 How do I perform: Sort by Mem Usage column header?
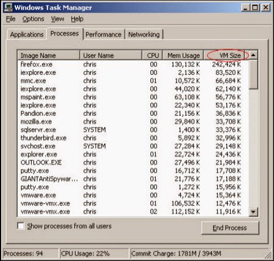pyautogui.click(x=183, y=55)
